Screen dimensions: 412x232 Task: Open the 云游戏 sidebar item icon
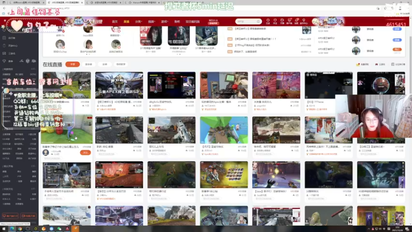click(x=4, y=54)
